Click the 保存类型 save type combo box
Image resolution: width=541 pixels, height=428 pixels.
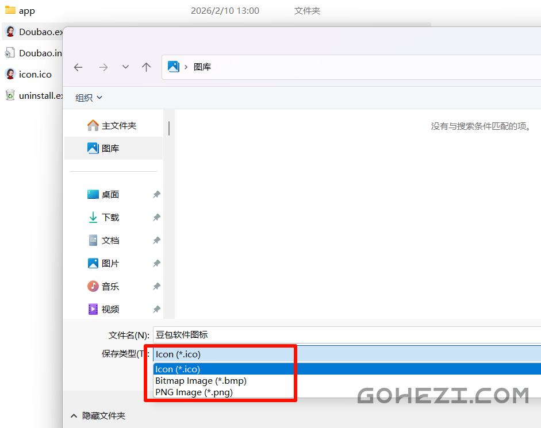pyautogui.click(x=345, y=354)
